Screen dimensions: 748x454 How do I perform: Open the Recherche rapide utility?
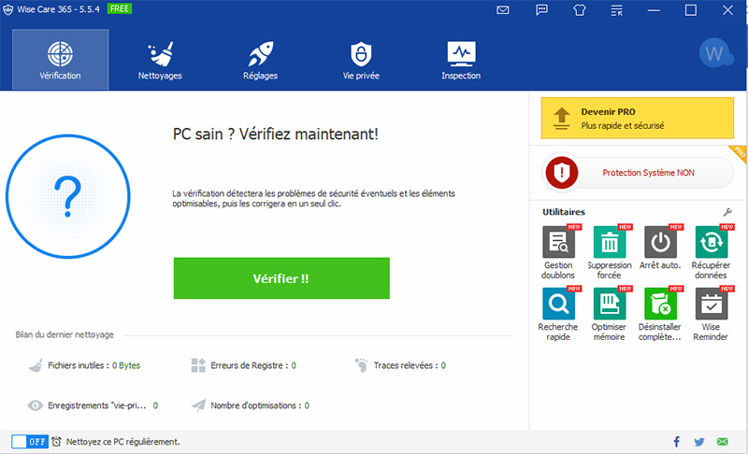558,315
